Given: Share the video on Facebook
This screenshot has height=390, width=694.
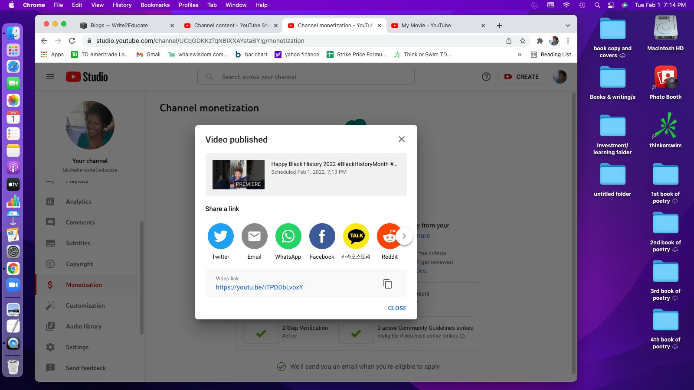Looking at the screenshot, I should pyautogui.click(x=322, y=236).
